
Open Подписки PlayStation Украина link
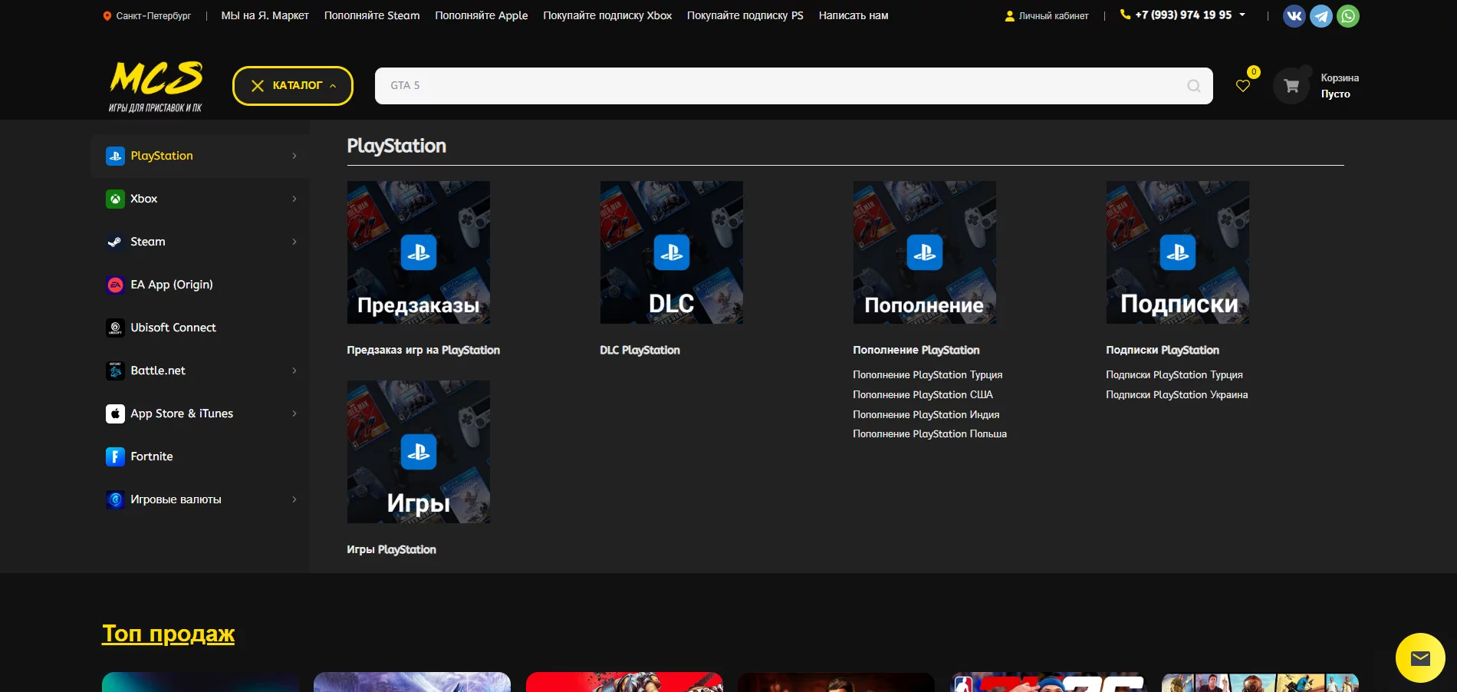coord(1176,395)
